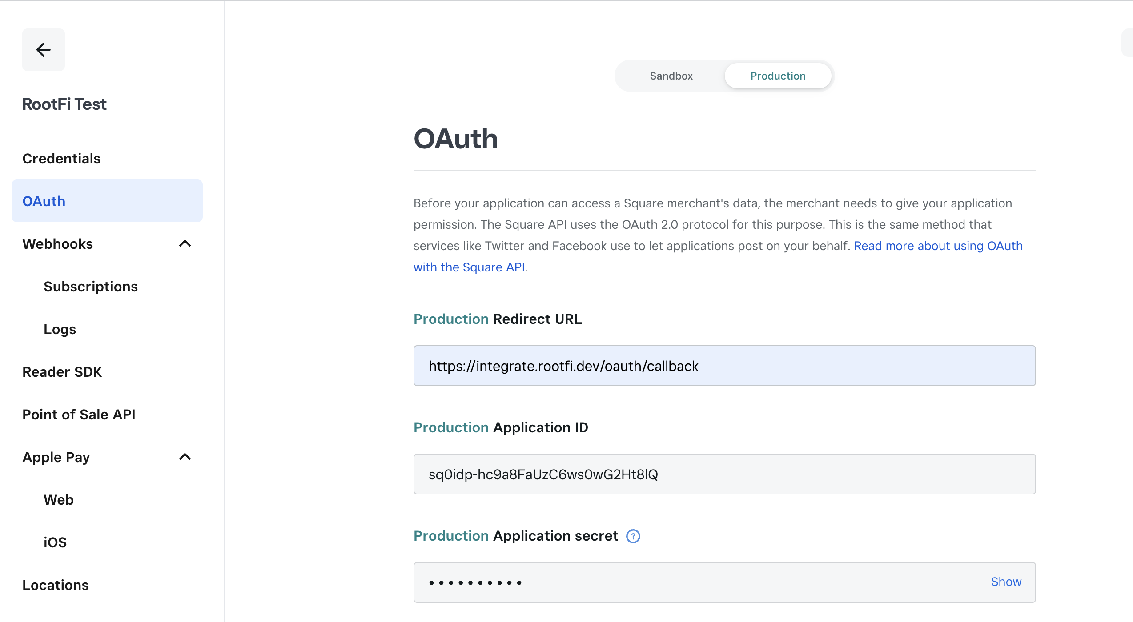Click the application secret help icon
Image resolution: width=1133 pixels, height=622 pixels.
(x=633, y=536)
